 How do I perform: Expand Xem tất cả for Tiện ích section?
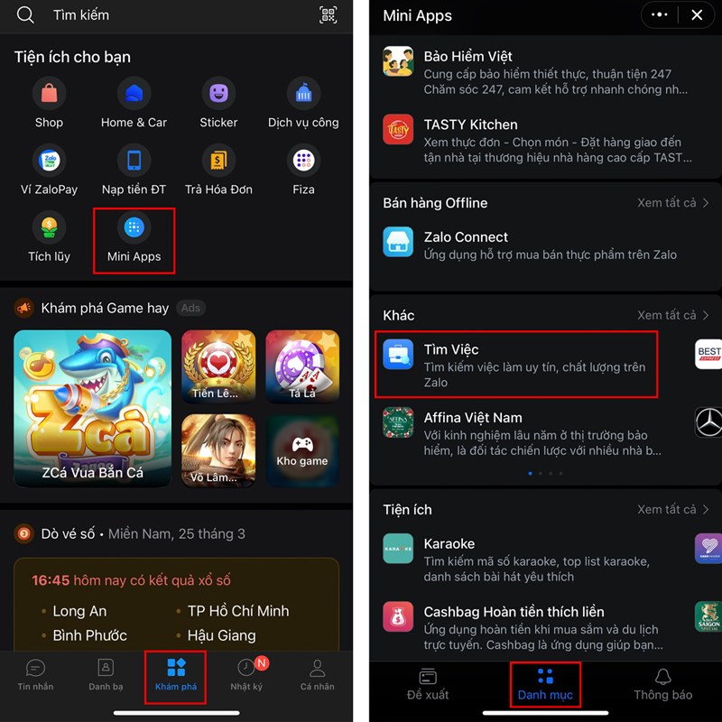coord(672,510)
